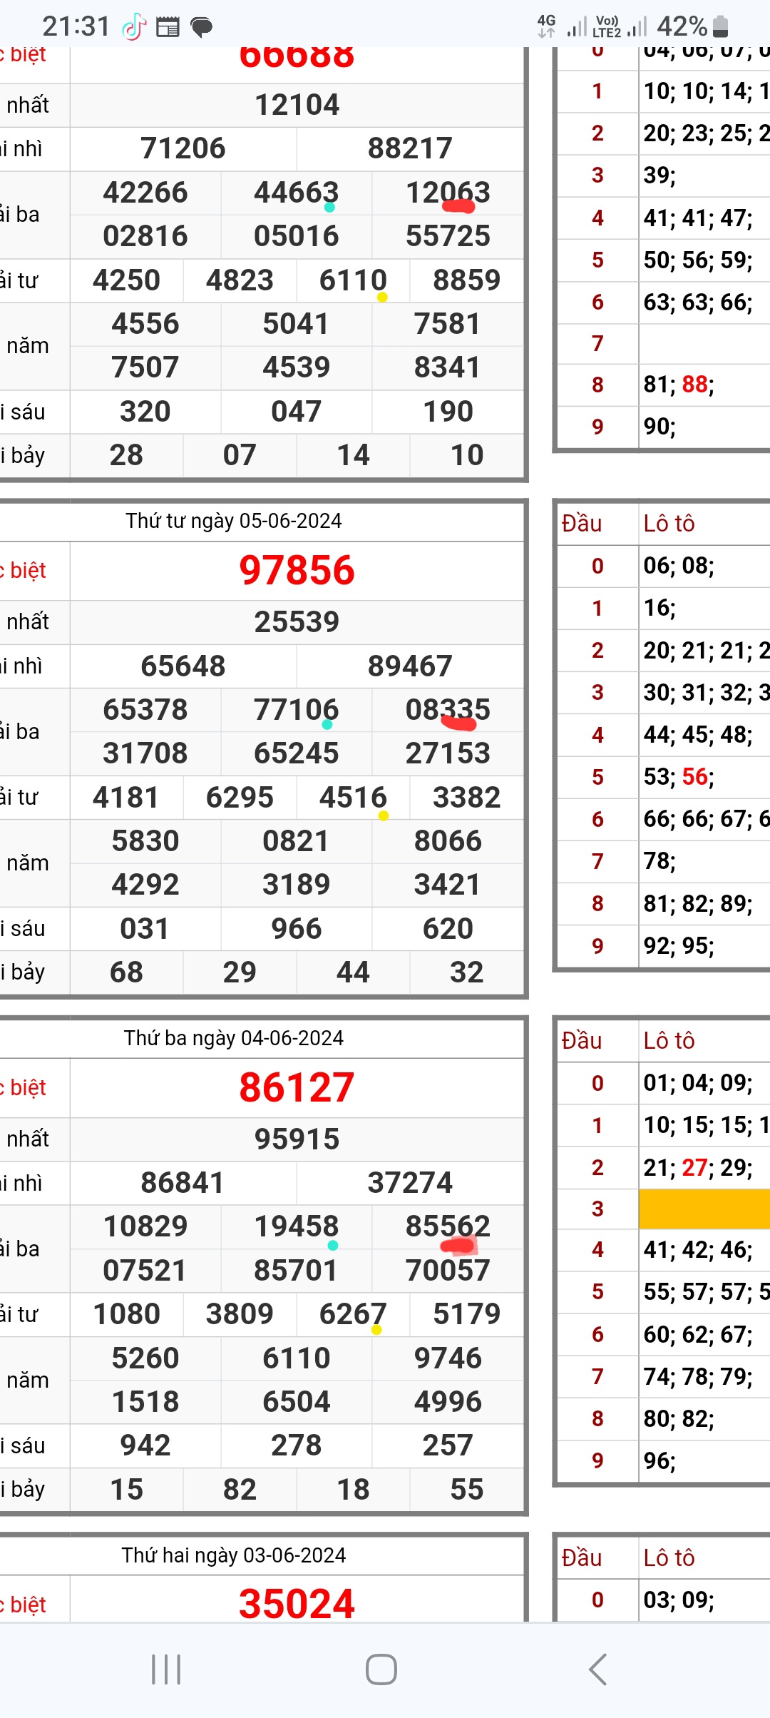Image resolution: width=770 pixels, height=1718 pixels.
Task: Tap the fourth prize number 3382
Action: coord(467,798)
